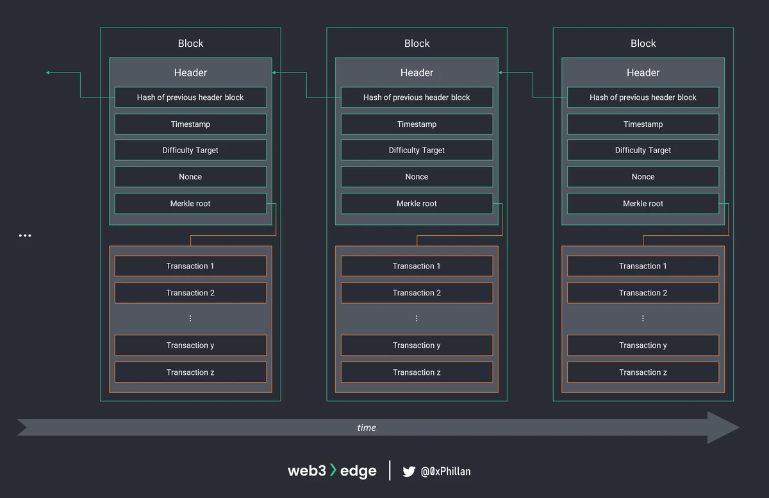Click the Header title of the middle block
This screenshot has height=498, width=769.
click(417, 73)
